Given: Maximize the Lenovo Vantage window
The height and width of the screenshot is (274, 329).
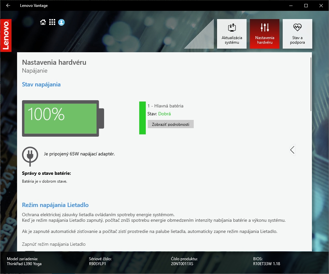Looking at the screenshot, I should [x=306, y=6].
